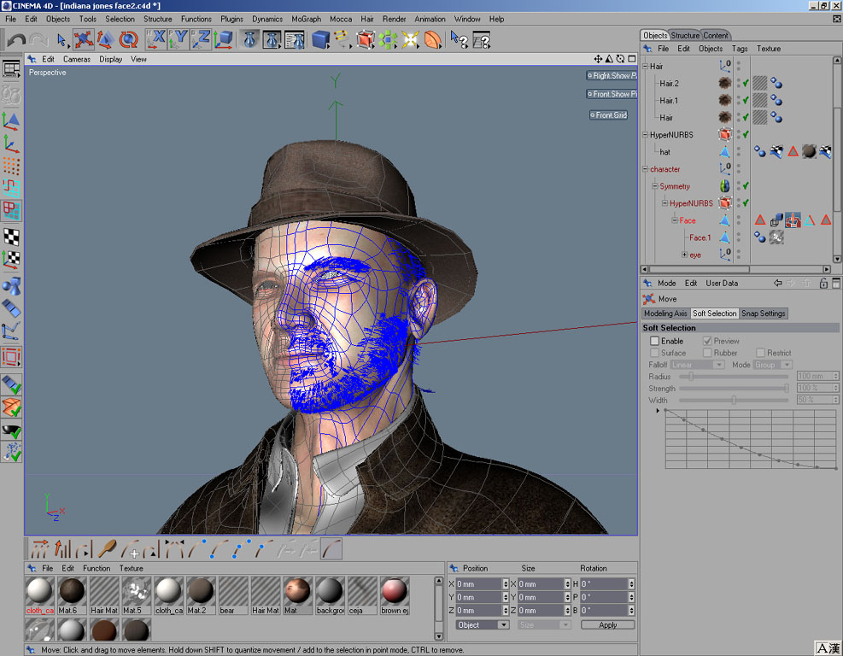Adjust the Width slider
Image resolution: width=843 pixels, height=656 pixels.
[x=734, y=400]
